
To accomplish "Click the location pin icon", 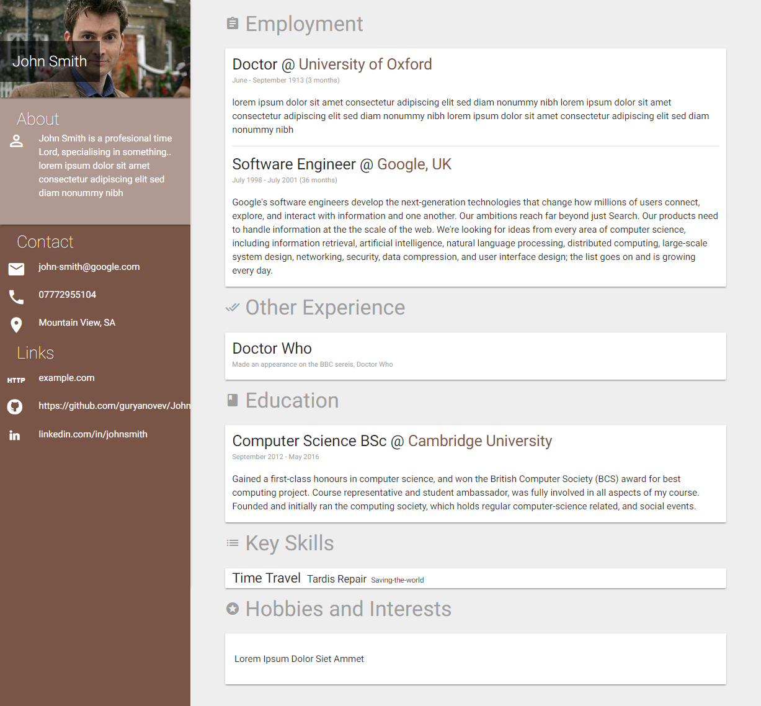I will click(x=17, y=324).
